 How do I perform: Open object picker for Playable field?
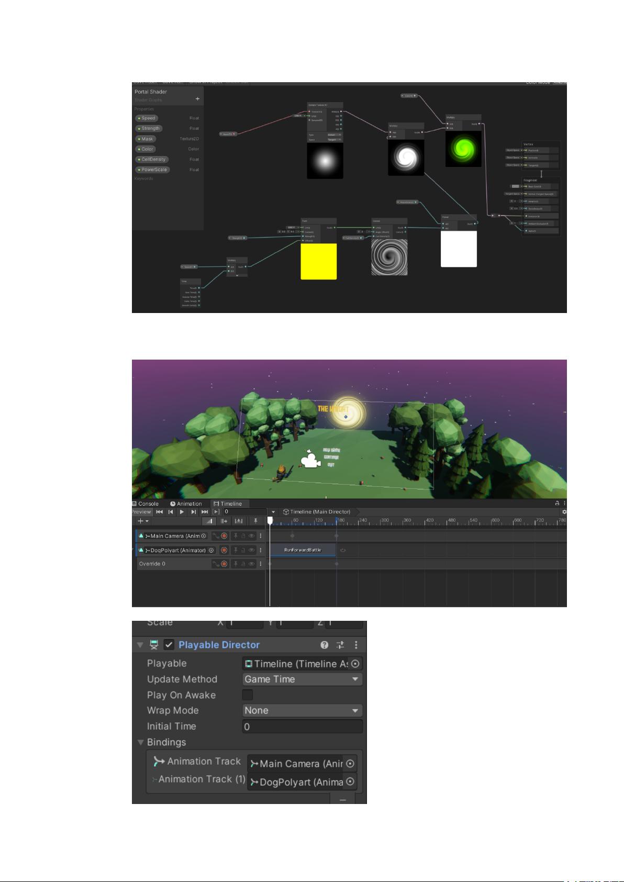click(x=355, y=664)
